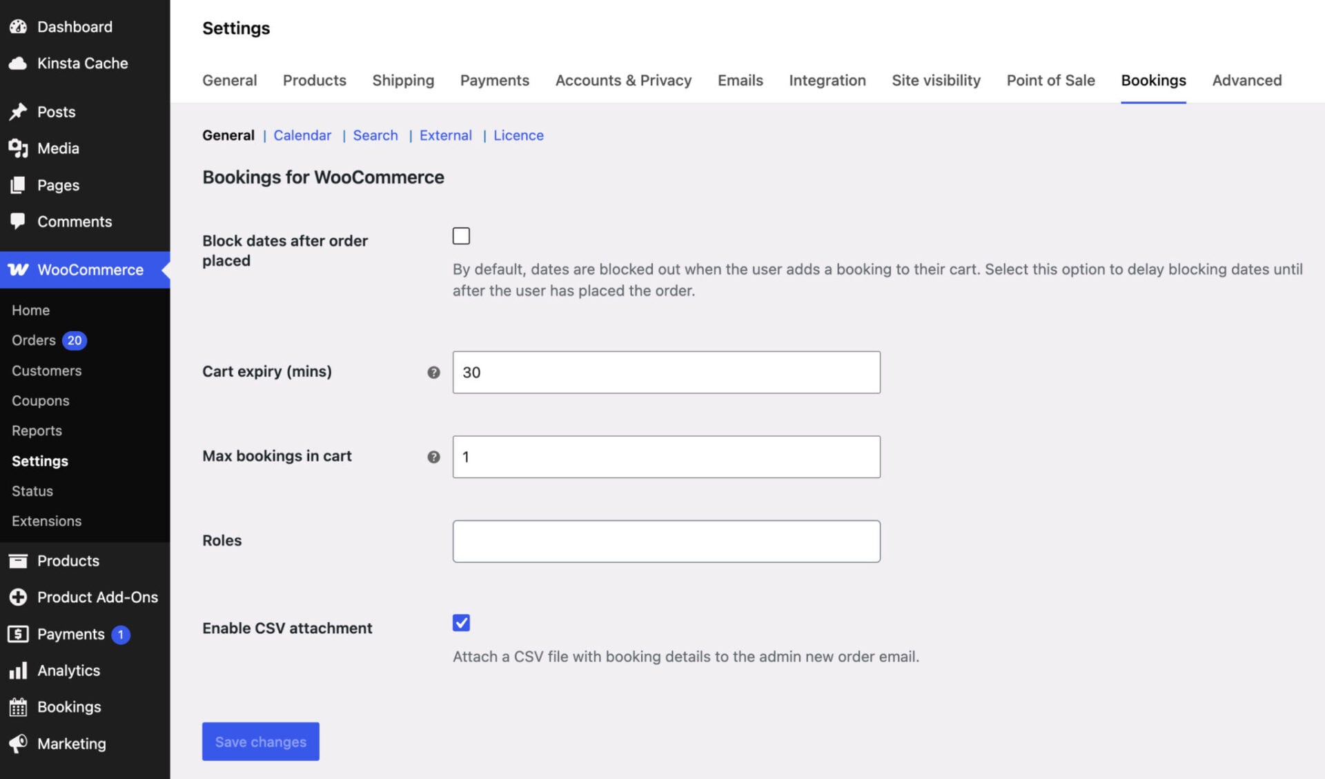The height and width of the screenshot is (779, 1325).
Task: Open the Site visibility tab
Action: (x=936, y=80)
